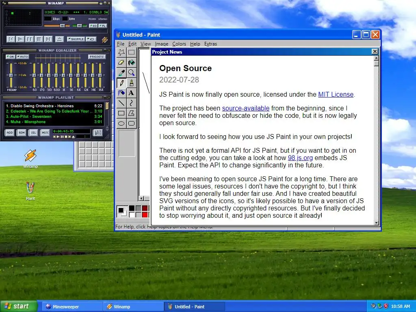
Task: Toggle the EQ window button in Winamp
Action: [x=93, y=26]
